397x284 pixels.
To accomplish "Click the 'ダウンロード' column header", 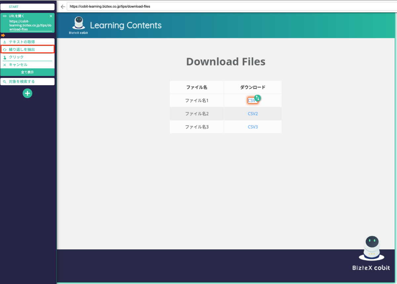I will click(253, 88).
